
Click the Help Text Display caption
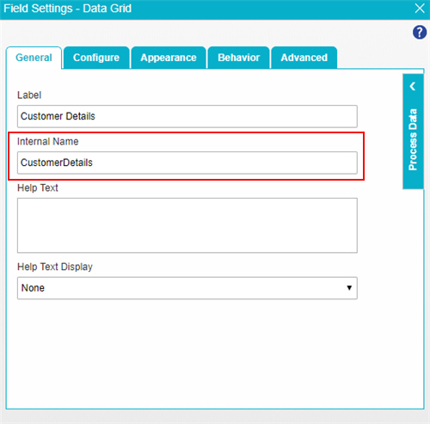click(x=55, y=267)
